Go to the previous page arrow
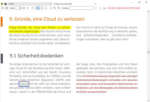The height and width of the screenshot is (102, 150). point(28,8)
